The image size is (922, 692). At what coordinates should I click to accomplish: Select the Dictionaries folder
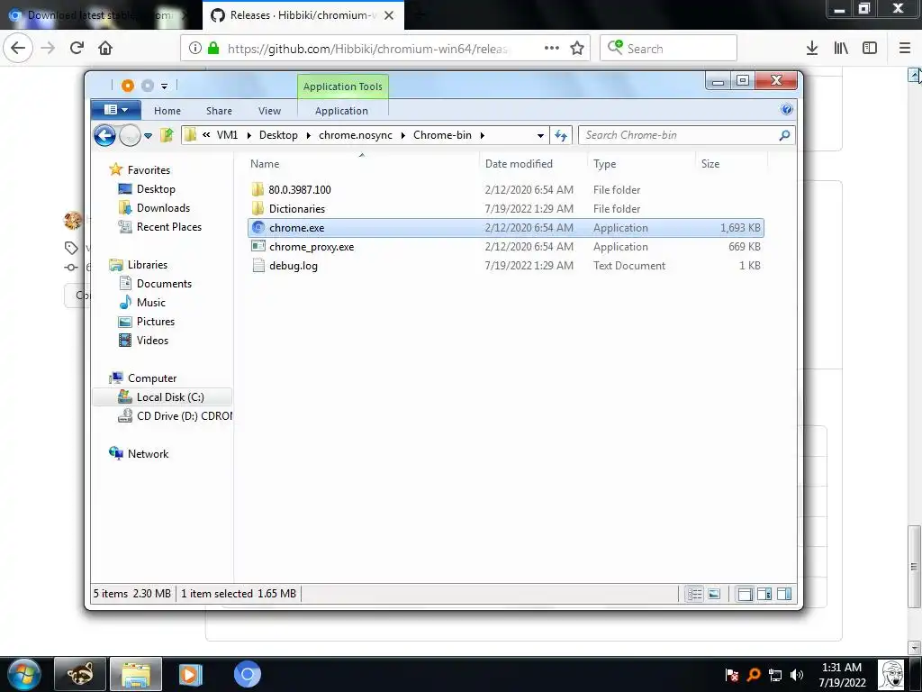click(x=506, y=209)
